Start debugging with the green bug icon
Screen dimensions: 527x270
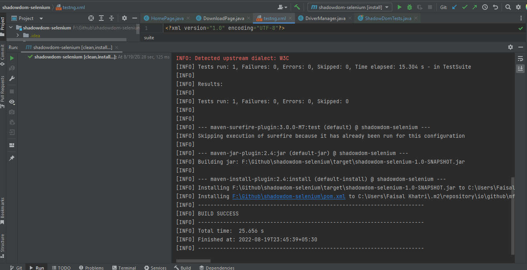tap(410, 7)
